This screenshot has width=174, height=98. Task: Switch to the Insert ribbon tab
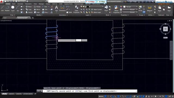click(x=14, y=4)
